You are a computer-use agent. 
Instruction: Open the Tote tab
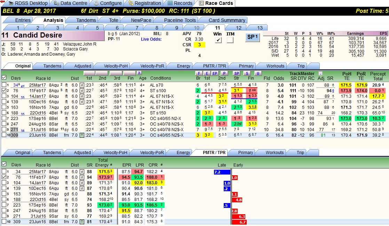pos(113,20)
